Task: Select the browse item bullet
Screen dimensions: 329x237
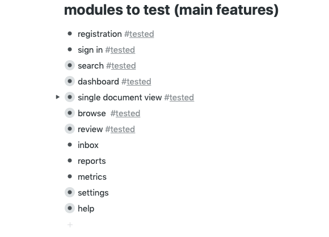Action: point(70,113)
